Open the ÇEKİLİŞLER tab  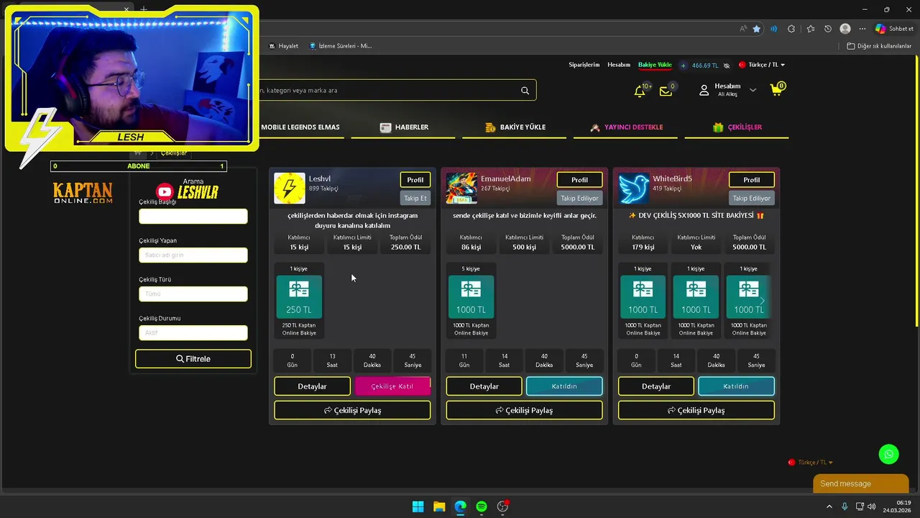[x=737, y=127]
